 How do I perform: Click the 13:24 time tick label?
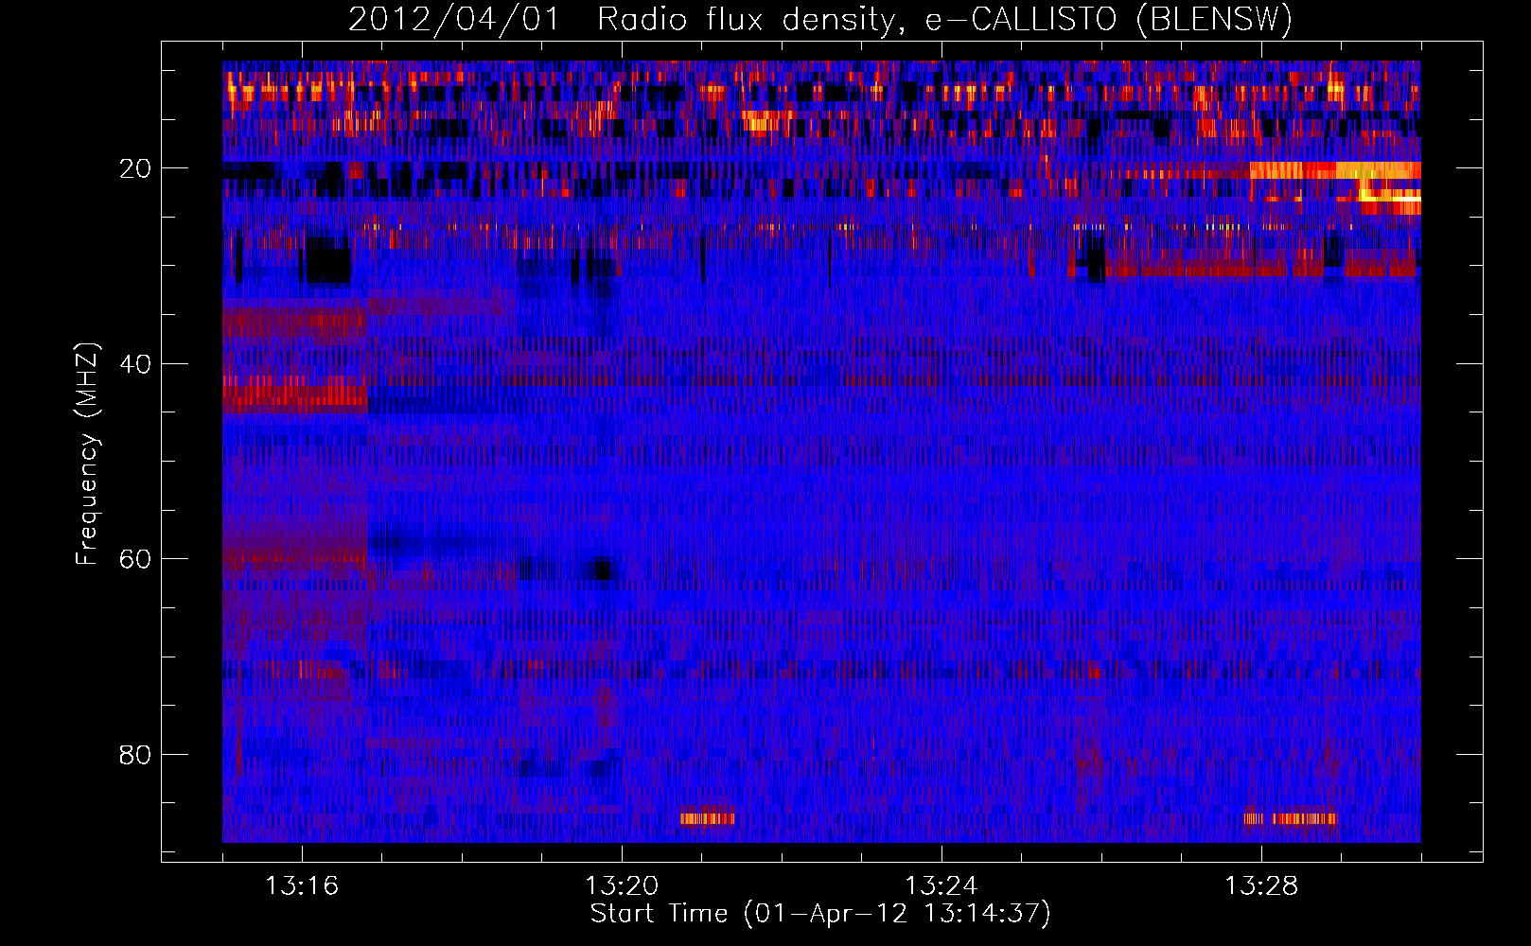(941, 886)
